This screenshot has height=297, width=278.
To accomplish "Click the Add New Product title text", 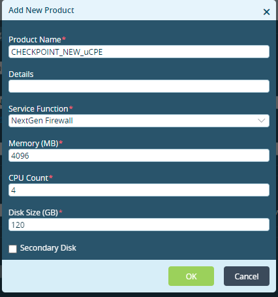I will [41, 10].
